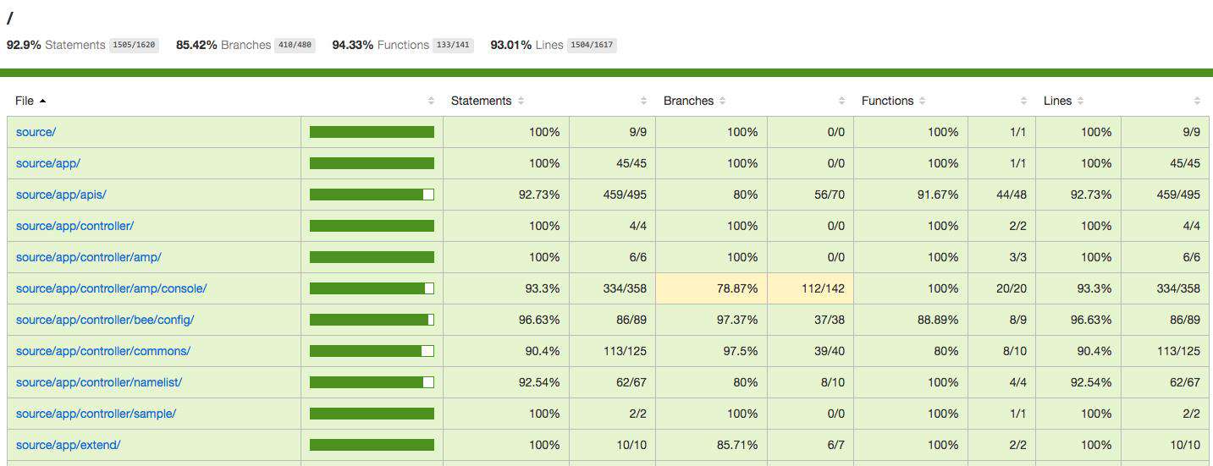Select the 8/10 functions cell for commons
Screen dimensions: 1213x466
click(1001, 351)
